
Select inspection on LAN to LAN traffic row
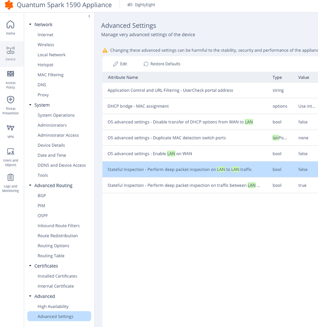click(210, 169)
